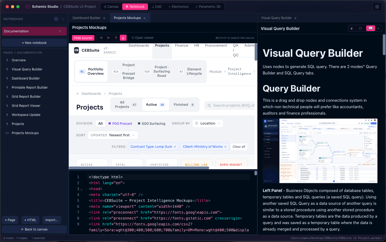Click the Schemix Studio diamond logo
Screen dimensions: 386x242
click(28, 7)
